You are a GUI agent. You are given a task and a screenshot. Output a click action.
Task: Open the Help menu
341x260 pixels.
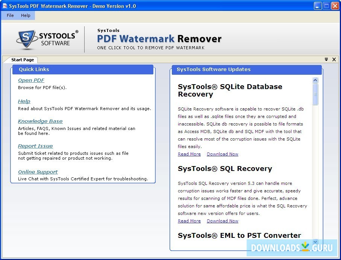pos(26,15)
